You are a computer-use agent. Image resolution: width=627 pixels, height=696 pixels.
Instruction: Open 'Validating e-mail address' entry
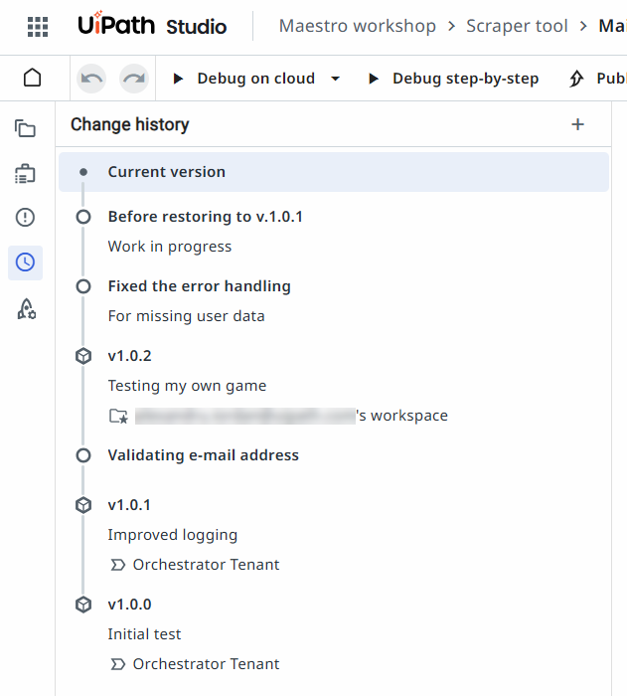point(204,455)
